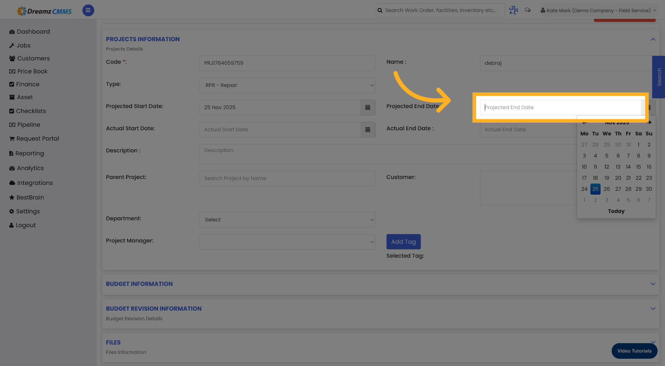Open Actual Start Date calendar icon
The height and width of the screenshot is (366, 665).
[368, 130]
